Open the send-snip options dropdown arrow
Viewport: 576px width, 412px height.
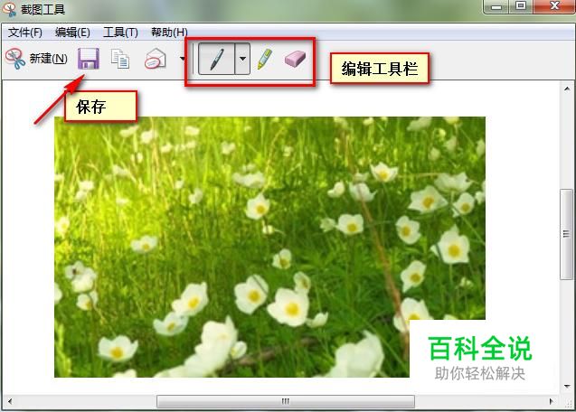(183, 59)
